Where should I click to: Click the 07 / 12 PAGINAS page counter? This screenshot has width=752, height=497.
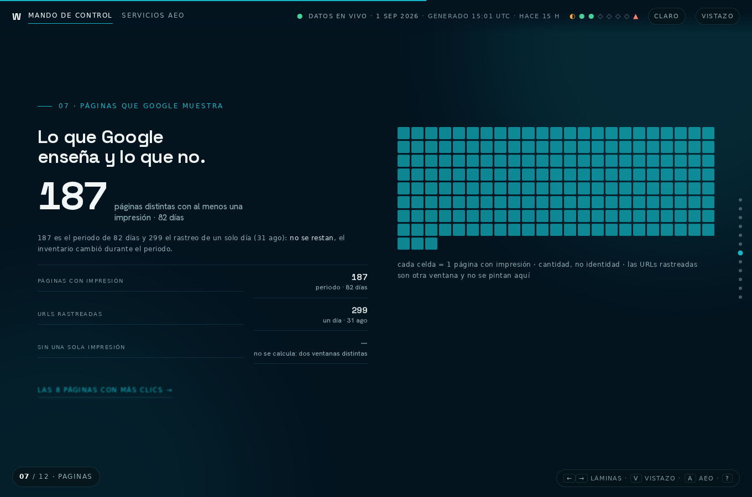click(x=56, y=477)
